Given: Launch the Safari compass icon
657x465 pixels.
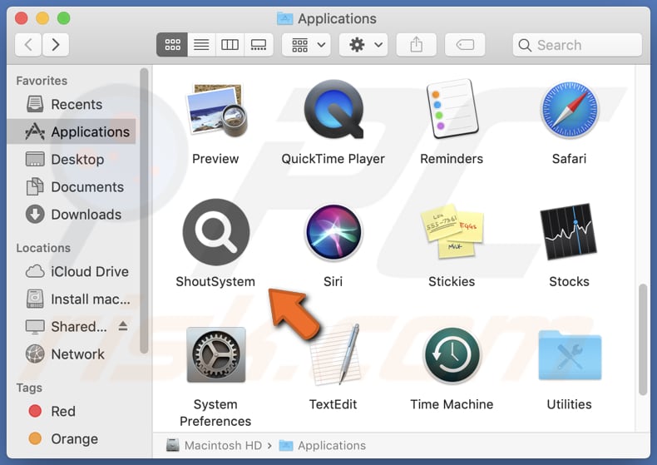Looking at the screenshot, I should tap(570, 110).
